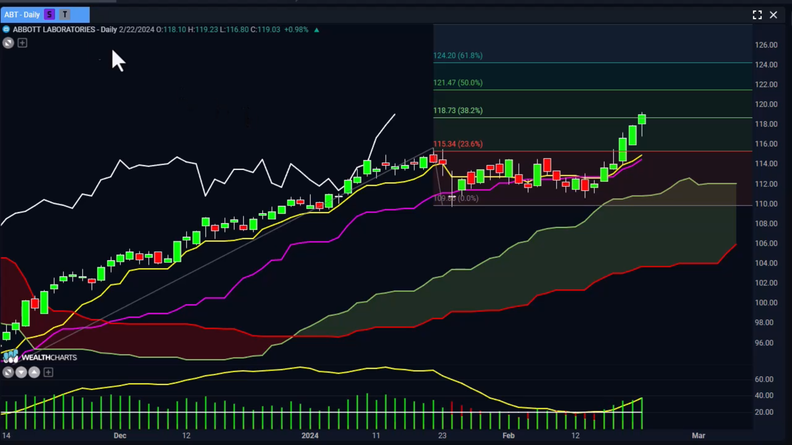Screen dimensions: 792x445
Task: Click the Abbott Laboratories logo icon
Action: (x=6, y=29)
